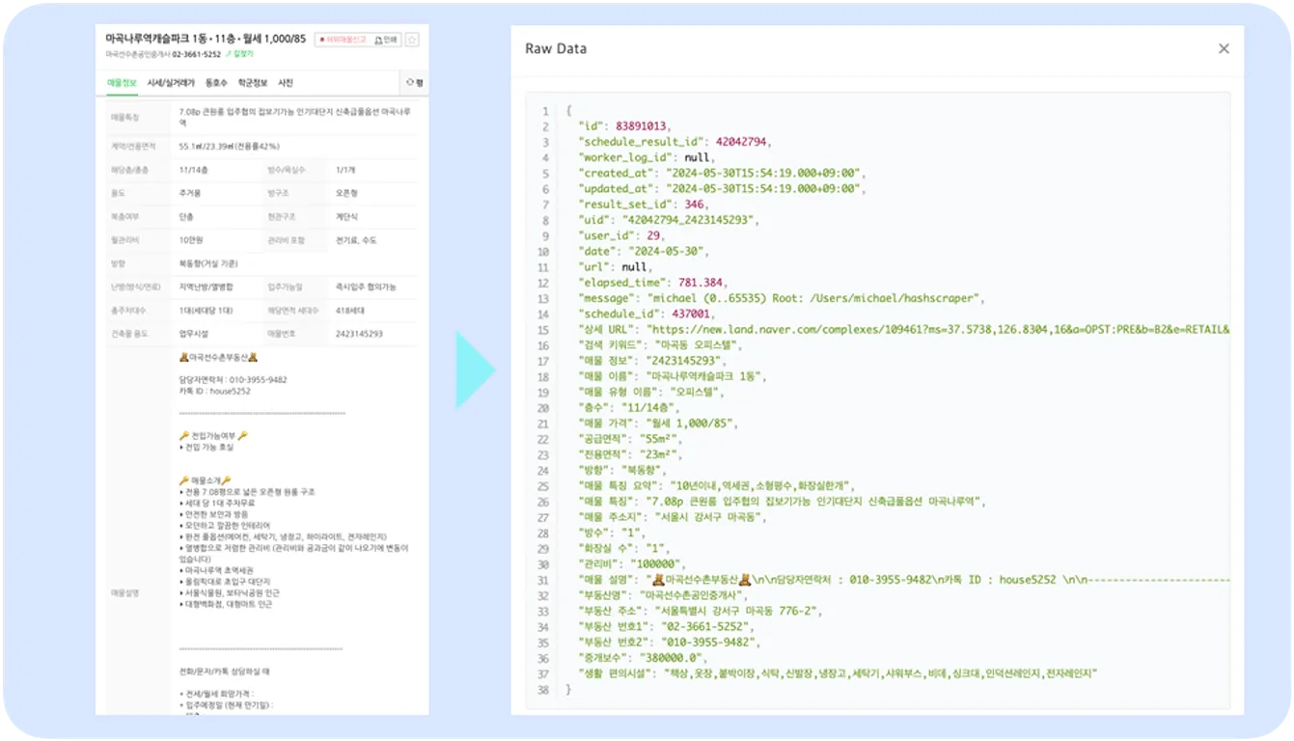Switch to the 사진 tab
Screen dimensions: 1294x741
286,83
